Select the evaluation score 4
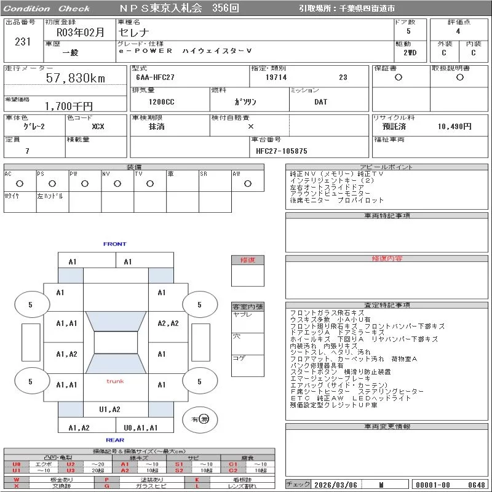The width and height of the screenshot is (492, 492). [458, 31]
